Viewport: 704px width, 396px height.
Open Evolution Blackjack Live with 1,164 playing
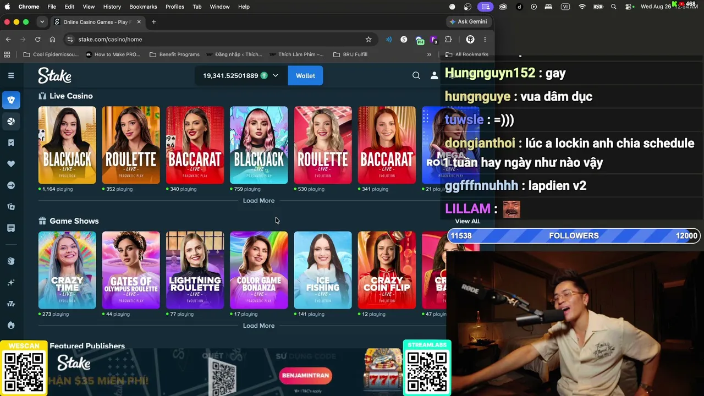[x=67, y=145]
